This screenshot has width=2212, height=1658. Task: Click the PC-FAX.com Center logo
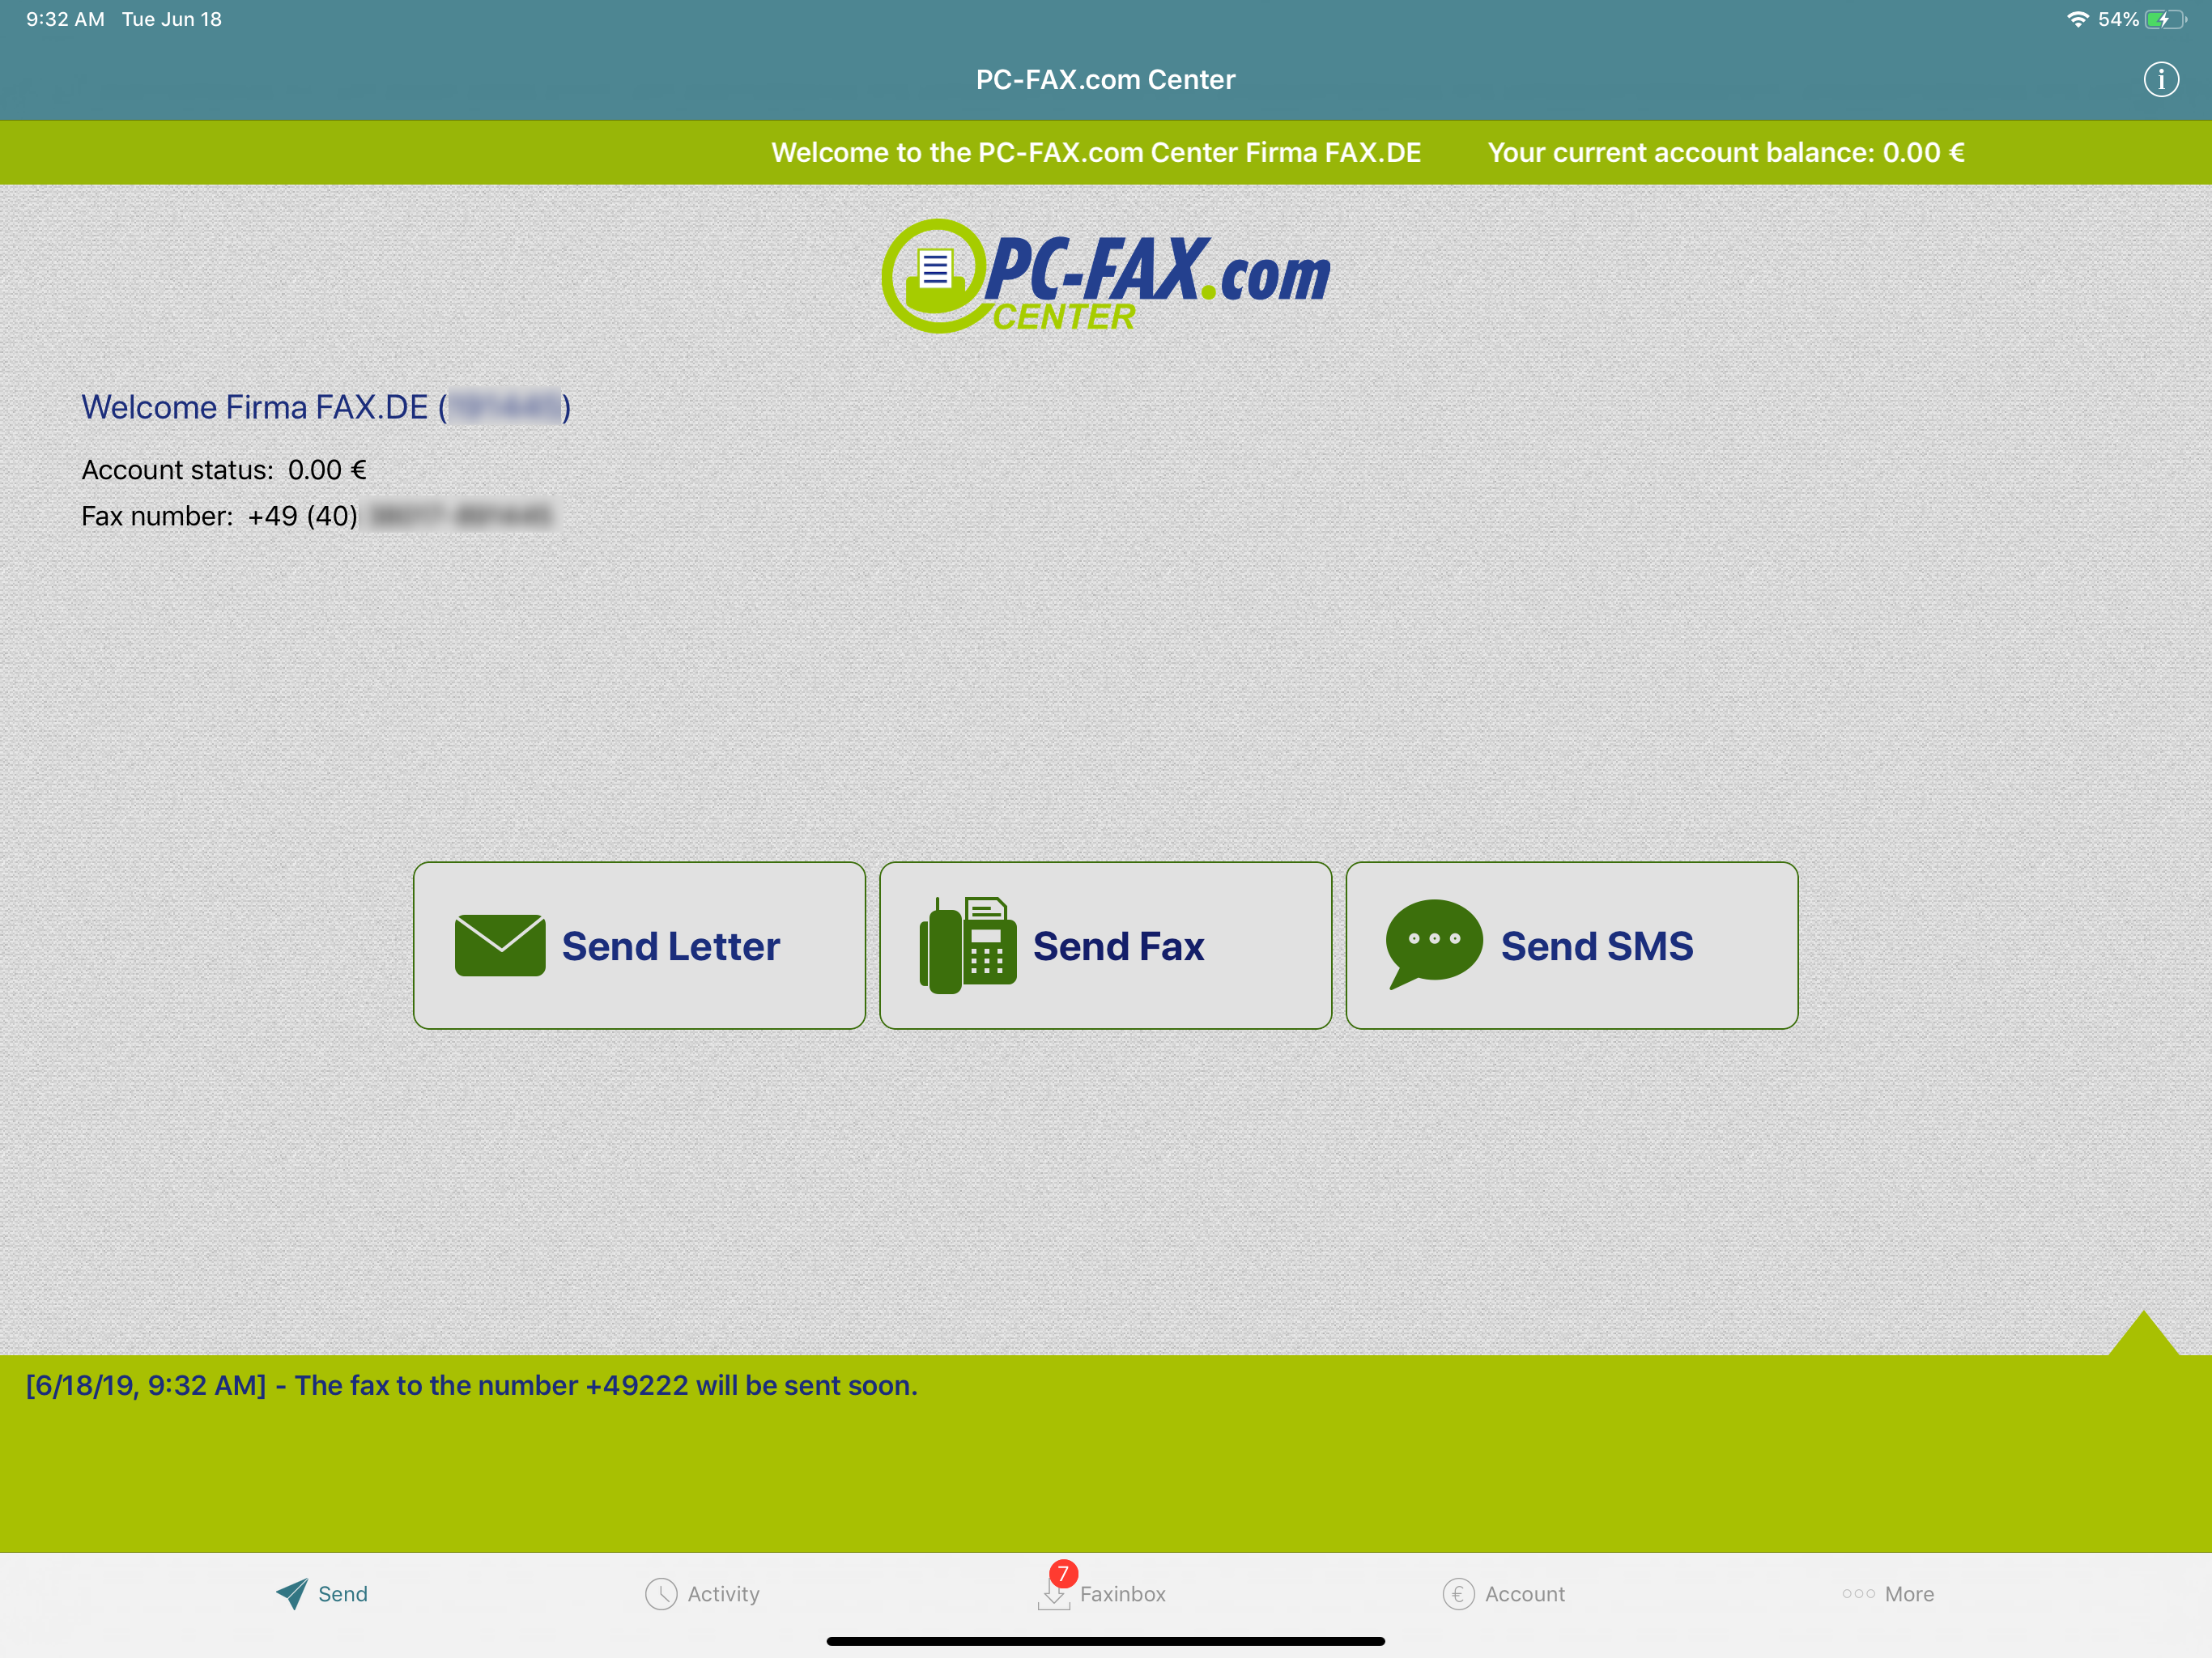(x=1105, y=276)
